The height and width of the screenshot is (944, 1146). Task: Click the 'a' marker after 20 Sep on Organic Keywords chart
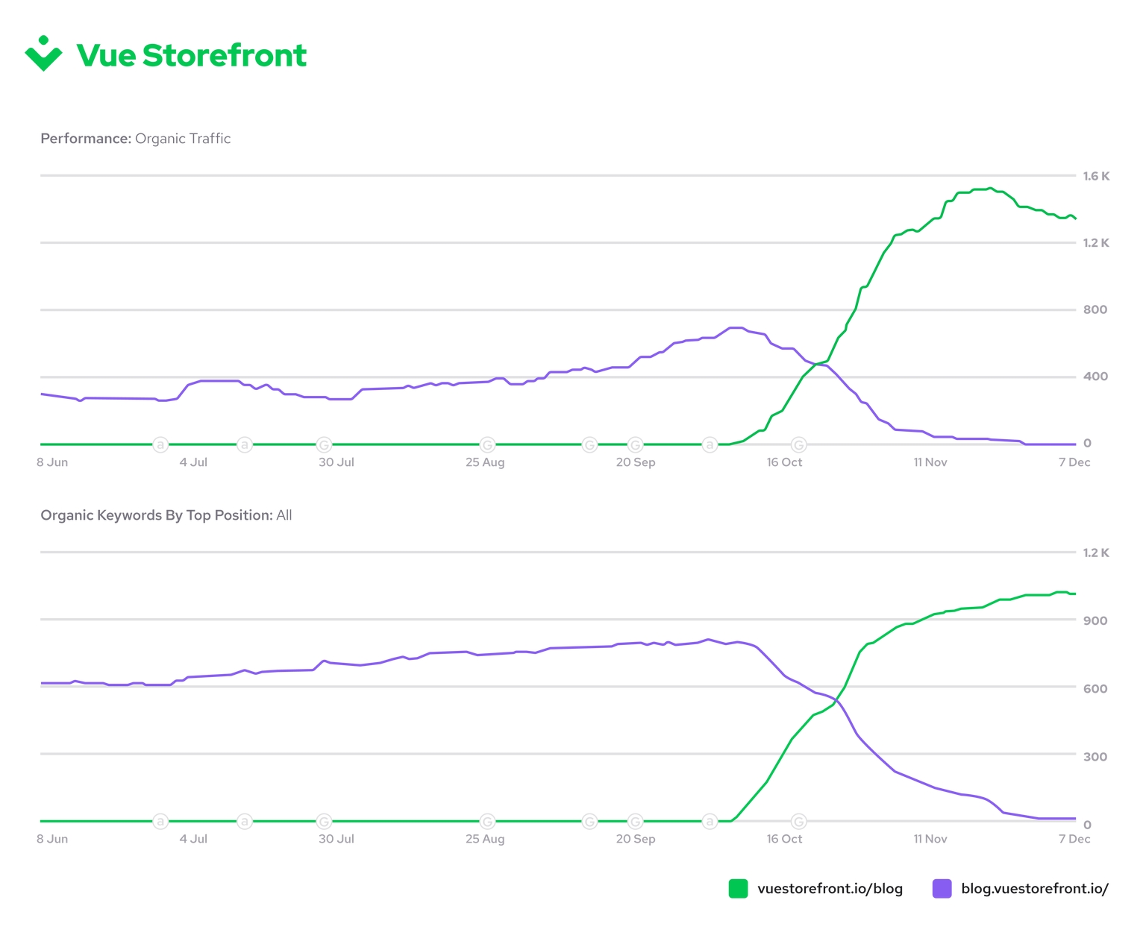pyautogui.click(x=710, y=822)
